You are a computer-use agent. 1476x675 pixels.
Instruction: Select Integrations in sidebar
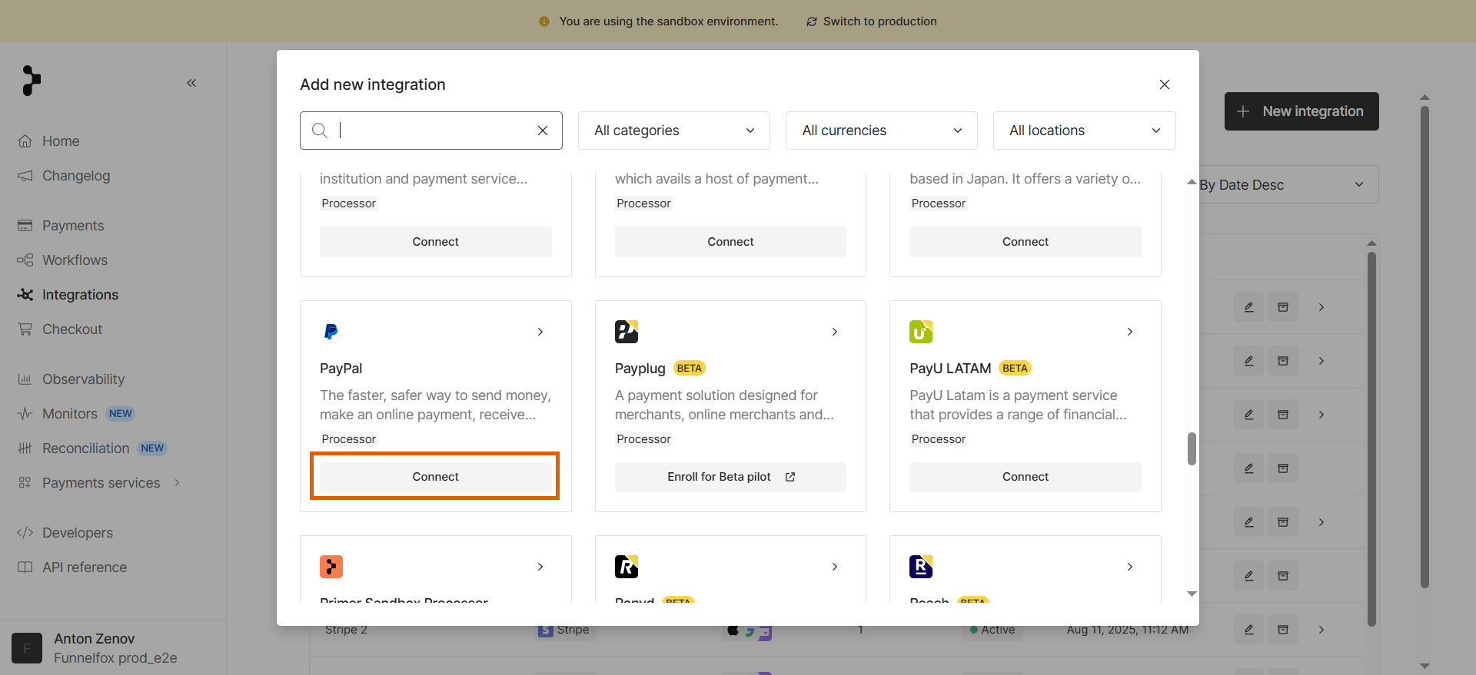(80, 295)
